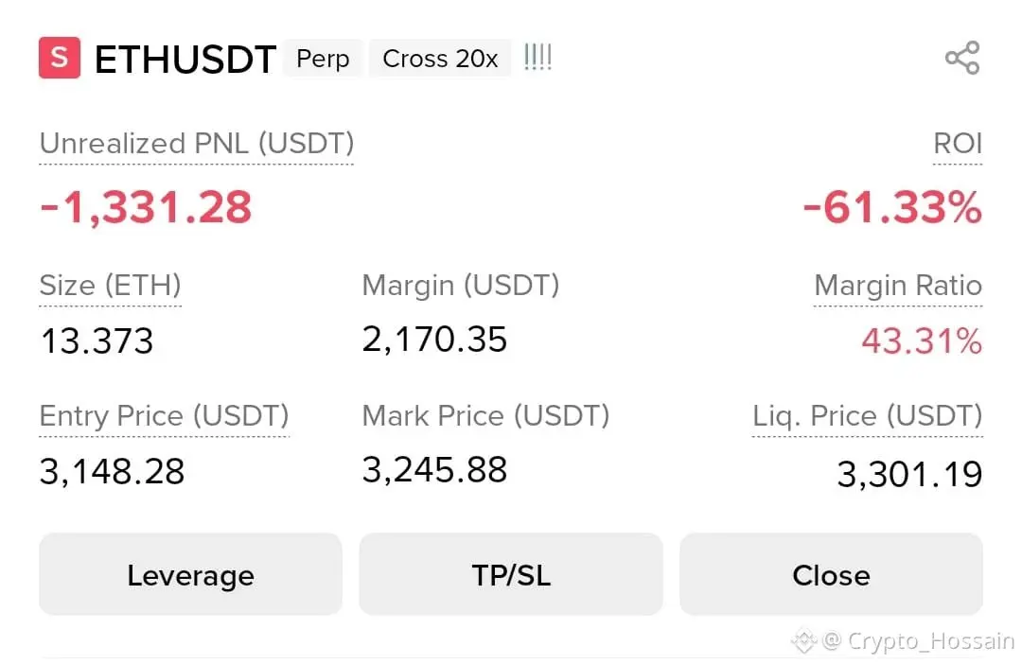
Task: Tap the Margin Ratio label
Action: point(897,286)
